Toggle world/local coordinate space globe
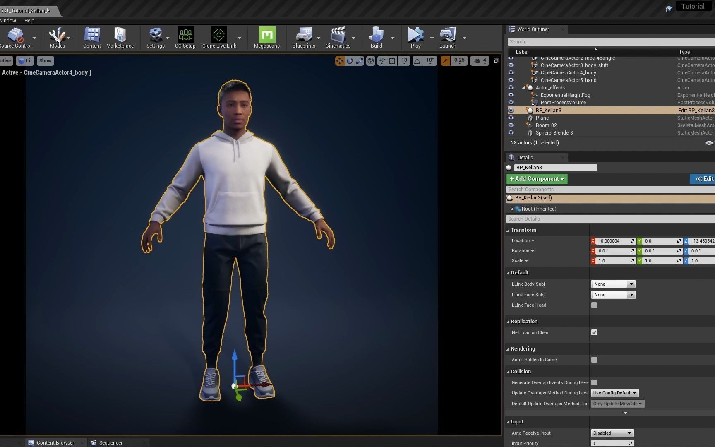715x447 pixels. pyautogui.click(x=371, y=61)
